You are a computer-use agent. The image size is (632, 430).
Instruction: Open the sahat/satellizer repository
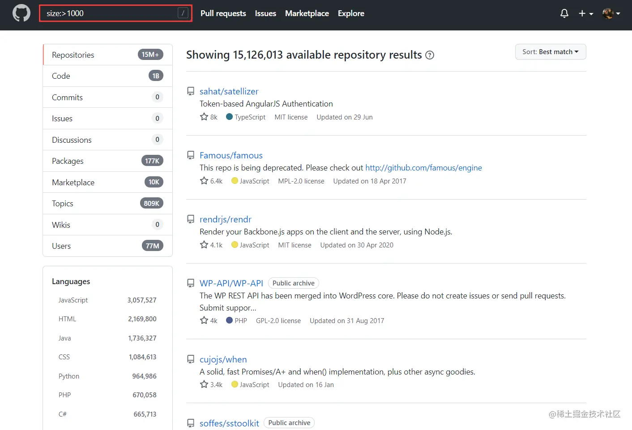pos(229,91)
